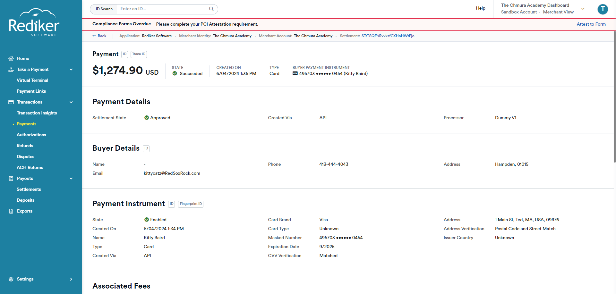
Task: Open the settlement ID link in breadcrumb
Action: pyautogui.click(x=388, y=36)
